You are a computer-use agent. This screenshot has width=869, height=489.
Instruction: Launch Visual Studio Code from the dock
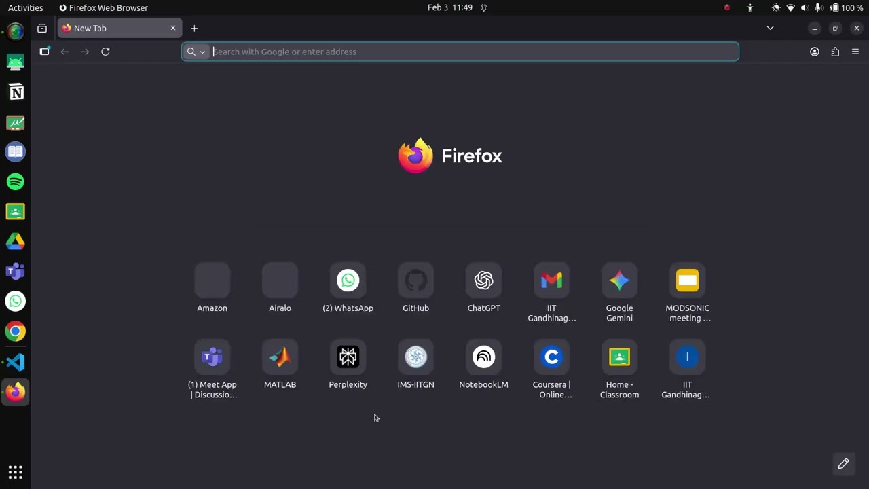[x=16, y=361]
